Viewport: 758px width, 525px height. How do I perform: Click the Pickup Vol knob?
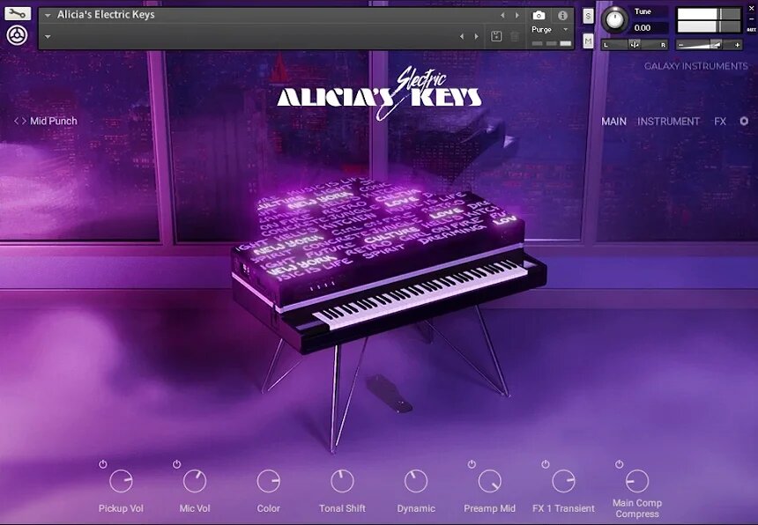click(121, 481)
